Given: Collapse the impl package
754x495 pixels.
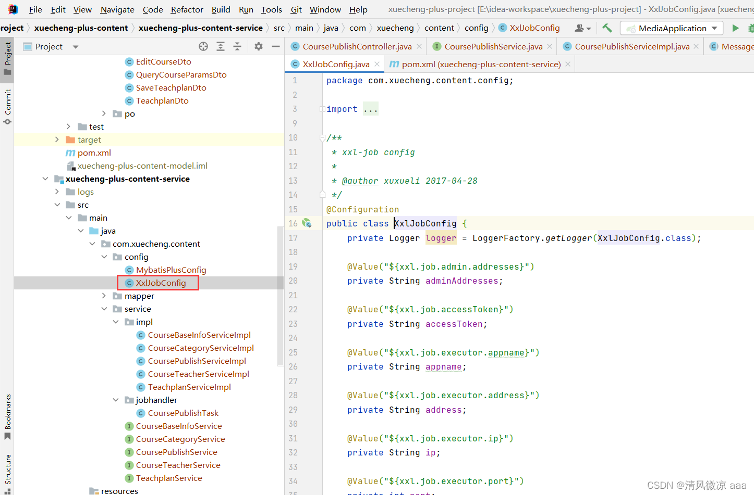Looking at the screenshot, I should (x=116, y=322).
